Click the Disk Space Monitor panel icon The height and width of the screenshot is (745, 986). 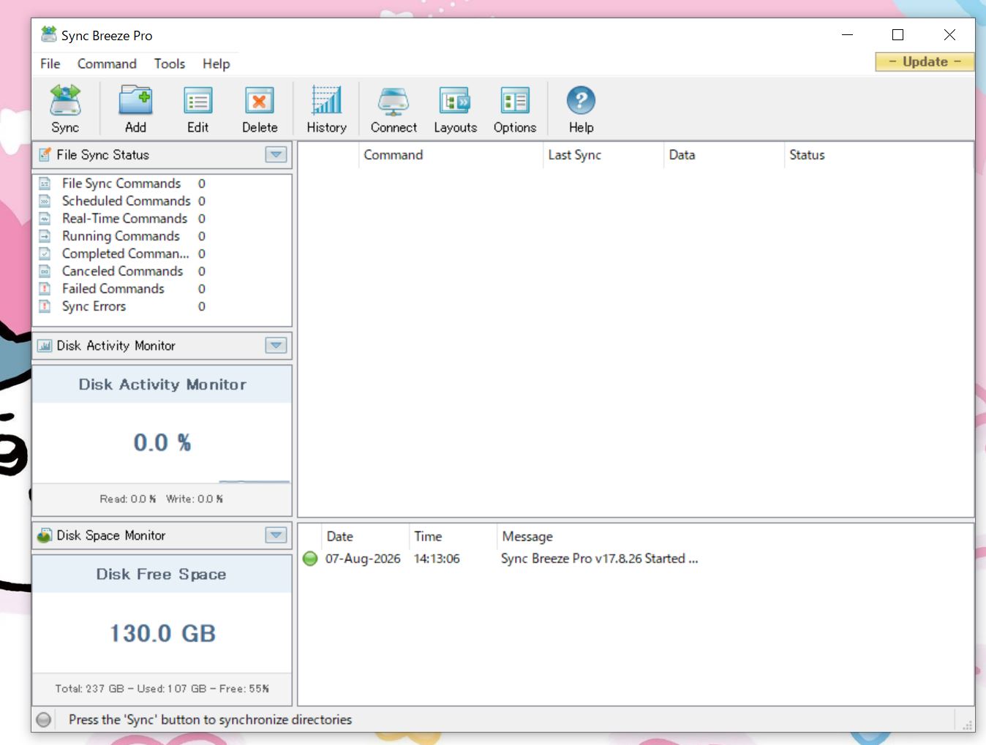tap(45, 535)
